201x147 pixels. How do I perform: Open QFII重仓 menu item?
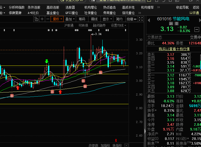click(72, 13)
